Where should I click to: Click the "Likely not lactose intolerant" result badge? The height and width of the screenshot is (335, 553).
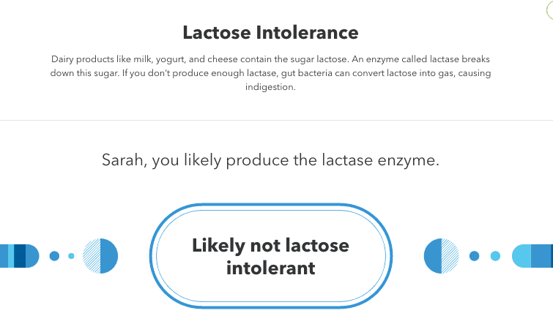pos(271,256)
